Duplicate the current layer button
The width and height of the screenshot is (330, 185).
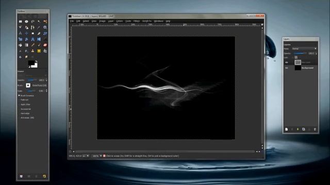pos(304,129)
